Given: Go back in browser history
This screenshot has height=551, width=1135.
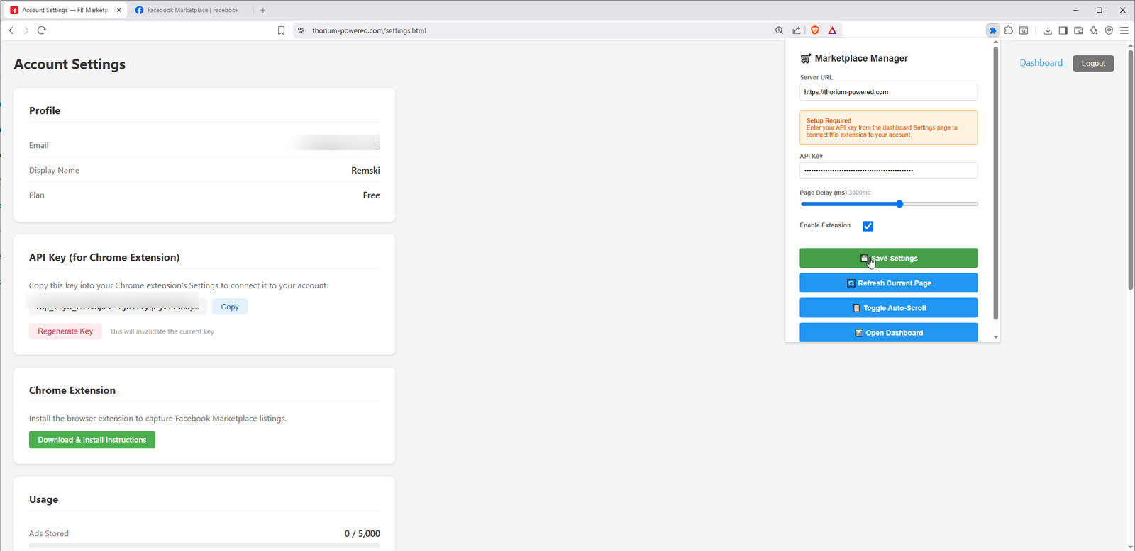Looking at the screenshot, I should (11, 30).
